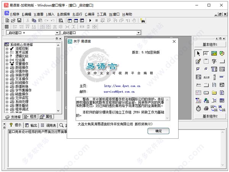Open the E.编辑 menu
229x172 pixels.
point(27,14)
